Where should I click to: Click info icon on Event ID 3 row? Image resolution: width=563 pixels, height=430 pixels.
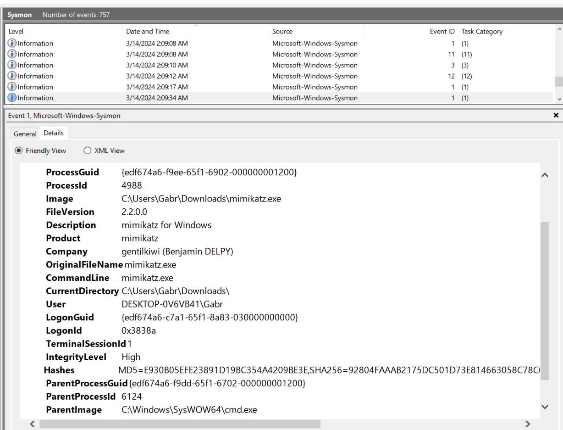[12, 65]
